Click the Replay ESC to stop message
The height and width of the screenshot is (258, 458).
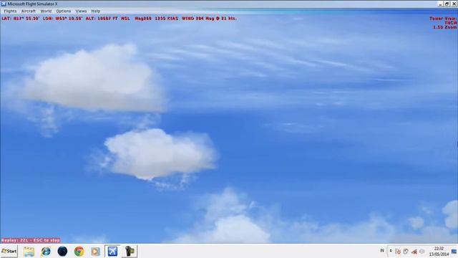click(x=30, y=240)
